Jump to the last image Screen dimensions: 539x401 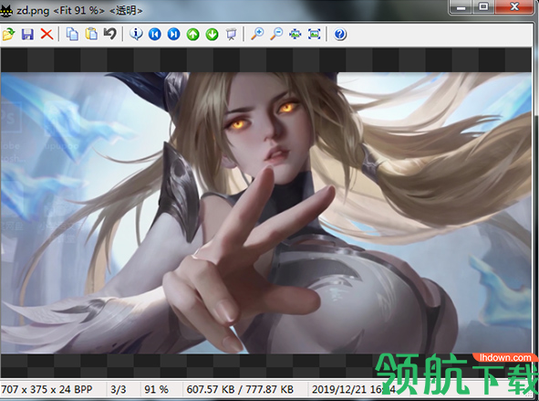tap(173, 34)
